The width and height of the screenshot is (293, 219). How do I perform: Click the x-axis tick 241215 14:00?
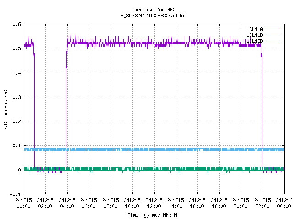coord(175,203)
